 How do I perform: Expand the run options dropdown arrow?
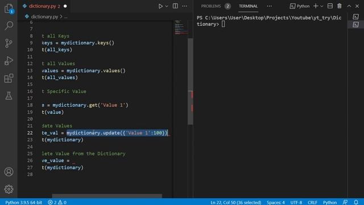(167, 6)
